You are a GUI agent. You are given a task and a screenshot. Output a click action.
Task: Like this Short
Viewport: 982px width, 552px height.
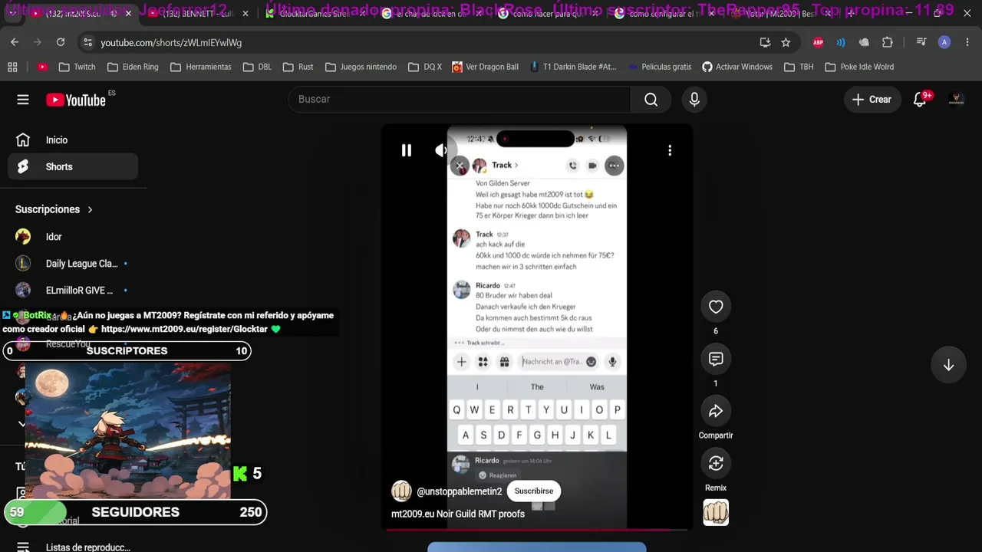click(716, 307)
